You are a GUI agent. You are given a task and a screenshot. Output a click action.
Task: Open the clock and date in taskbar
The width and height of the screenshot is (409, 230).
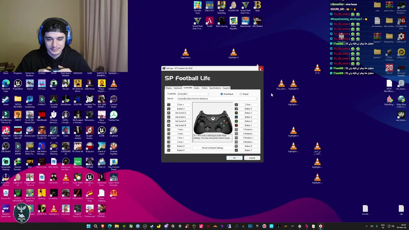pyautogui.click(x=402, y=226)
